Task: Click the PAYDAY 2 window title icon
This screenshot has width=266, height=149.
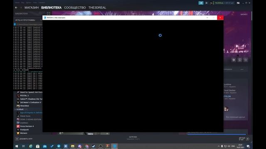Action: coord(45,17)
